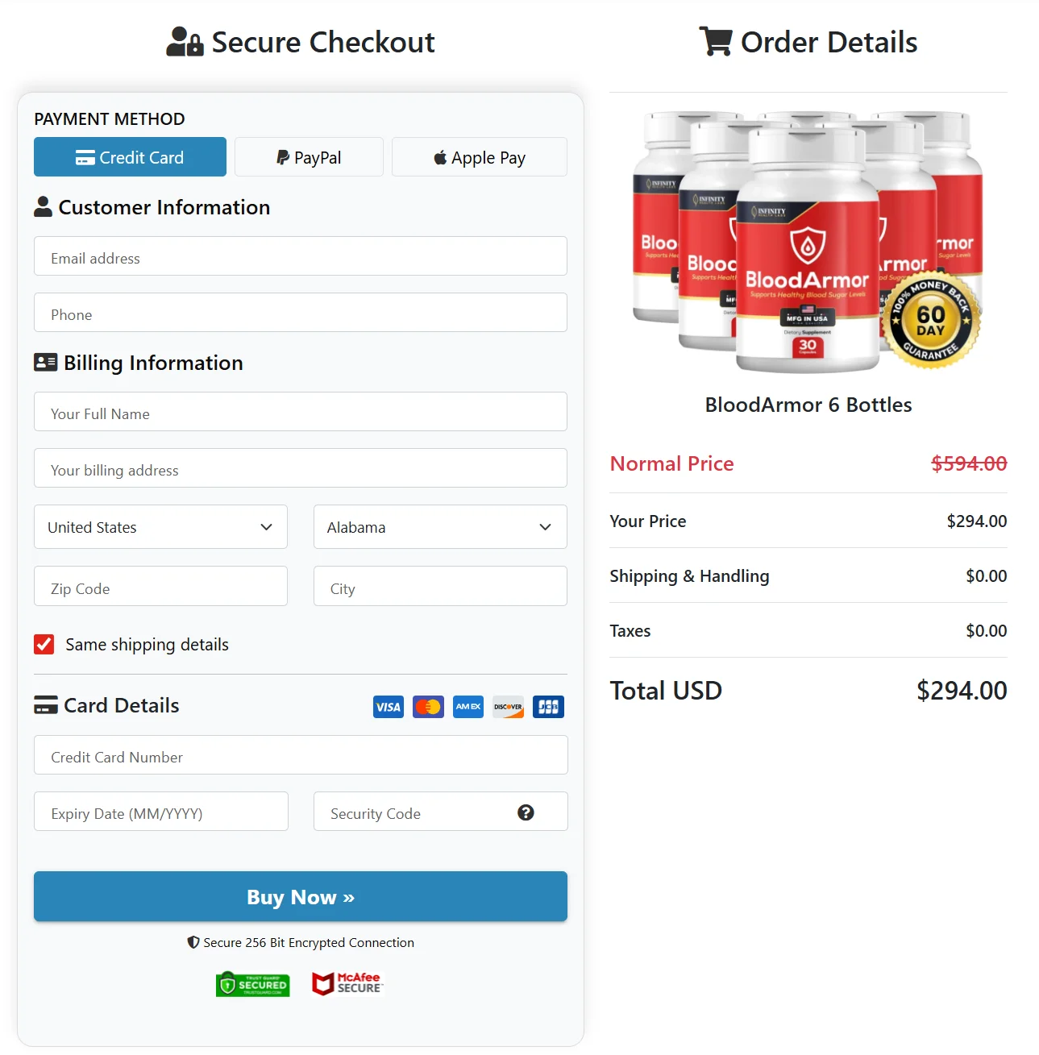Screen dimensions: 1039x1055
Task: Select the Credit Card payment tab
Action: [x=130, y=157]
